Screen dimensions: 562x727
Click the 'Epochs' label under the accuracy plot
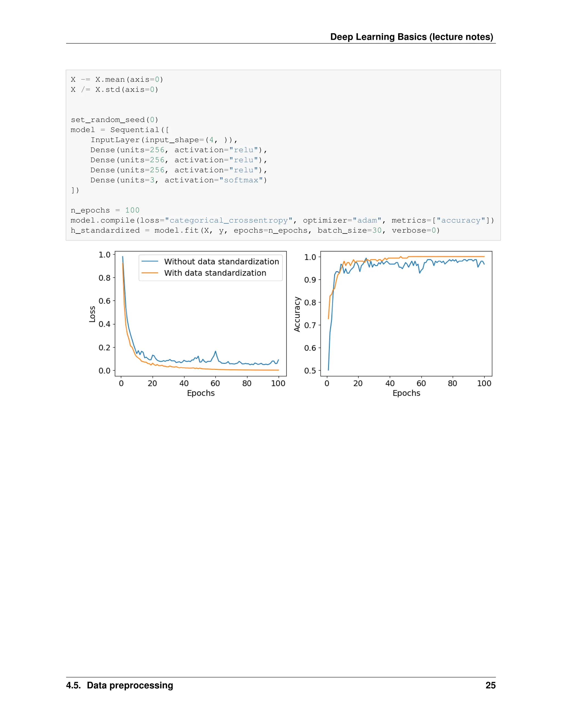pyautogui.click(x=406, y=393)
